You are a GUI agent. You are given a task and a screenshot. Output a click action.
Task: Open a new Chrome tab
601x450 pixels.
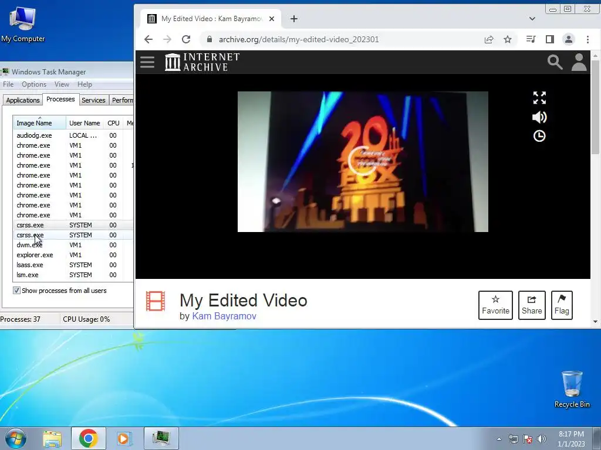294,19
